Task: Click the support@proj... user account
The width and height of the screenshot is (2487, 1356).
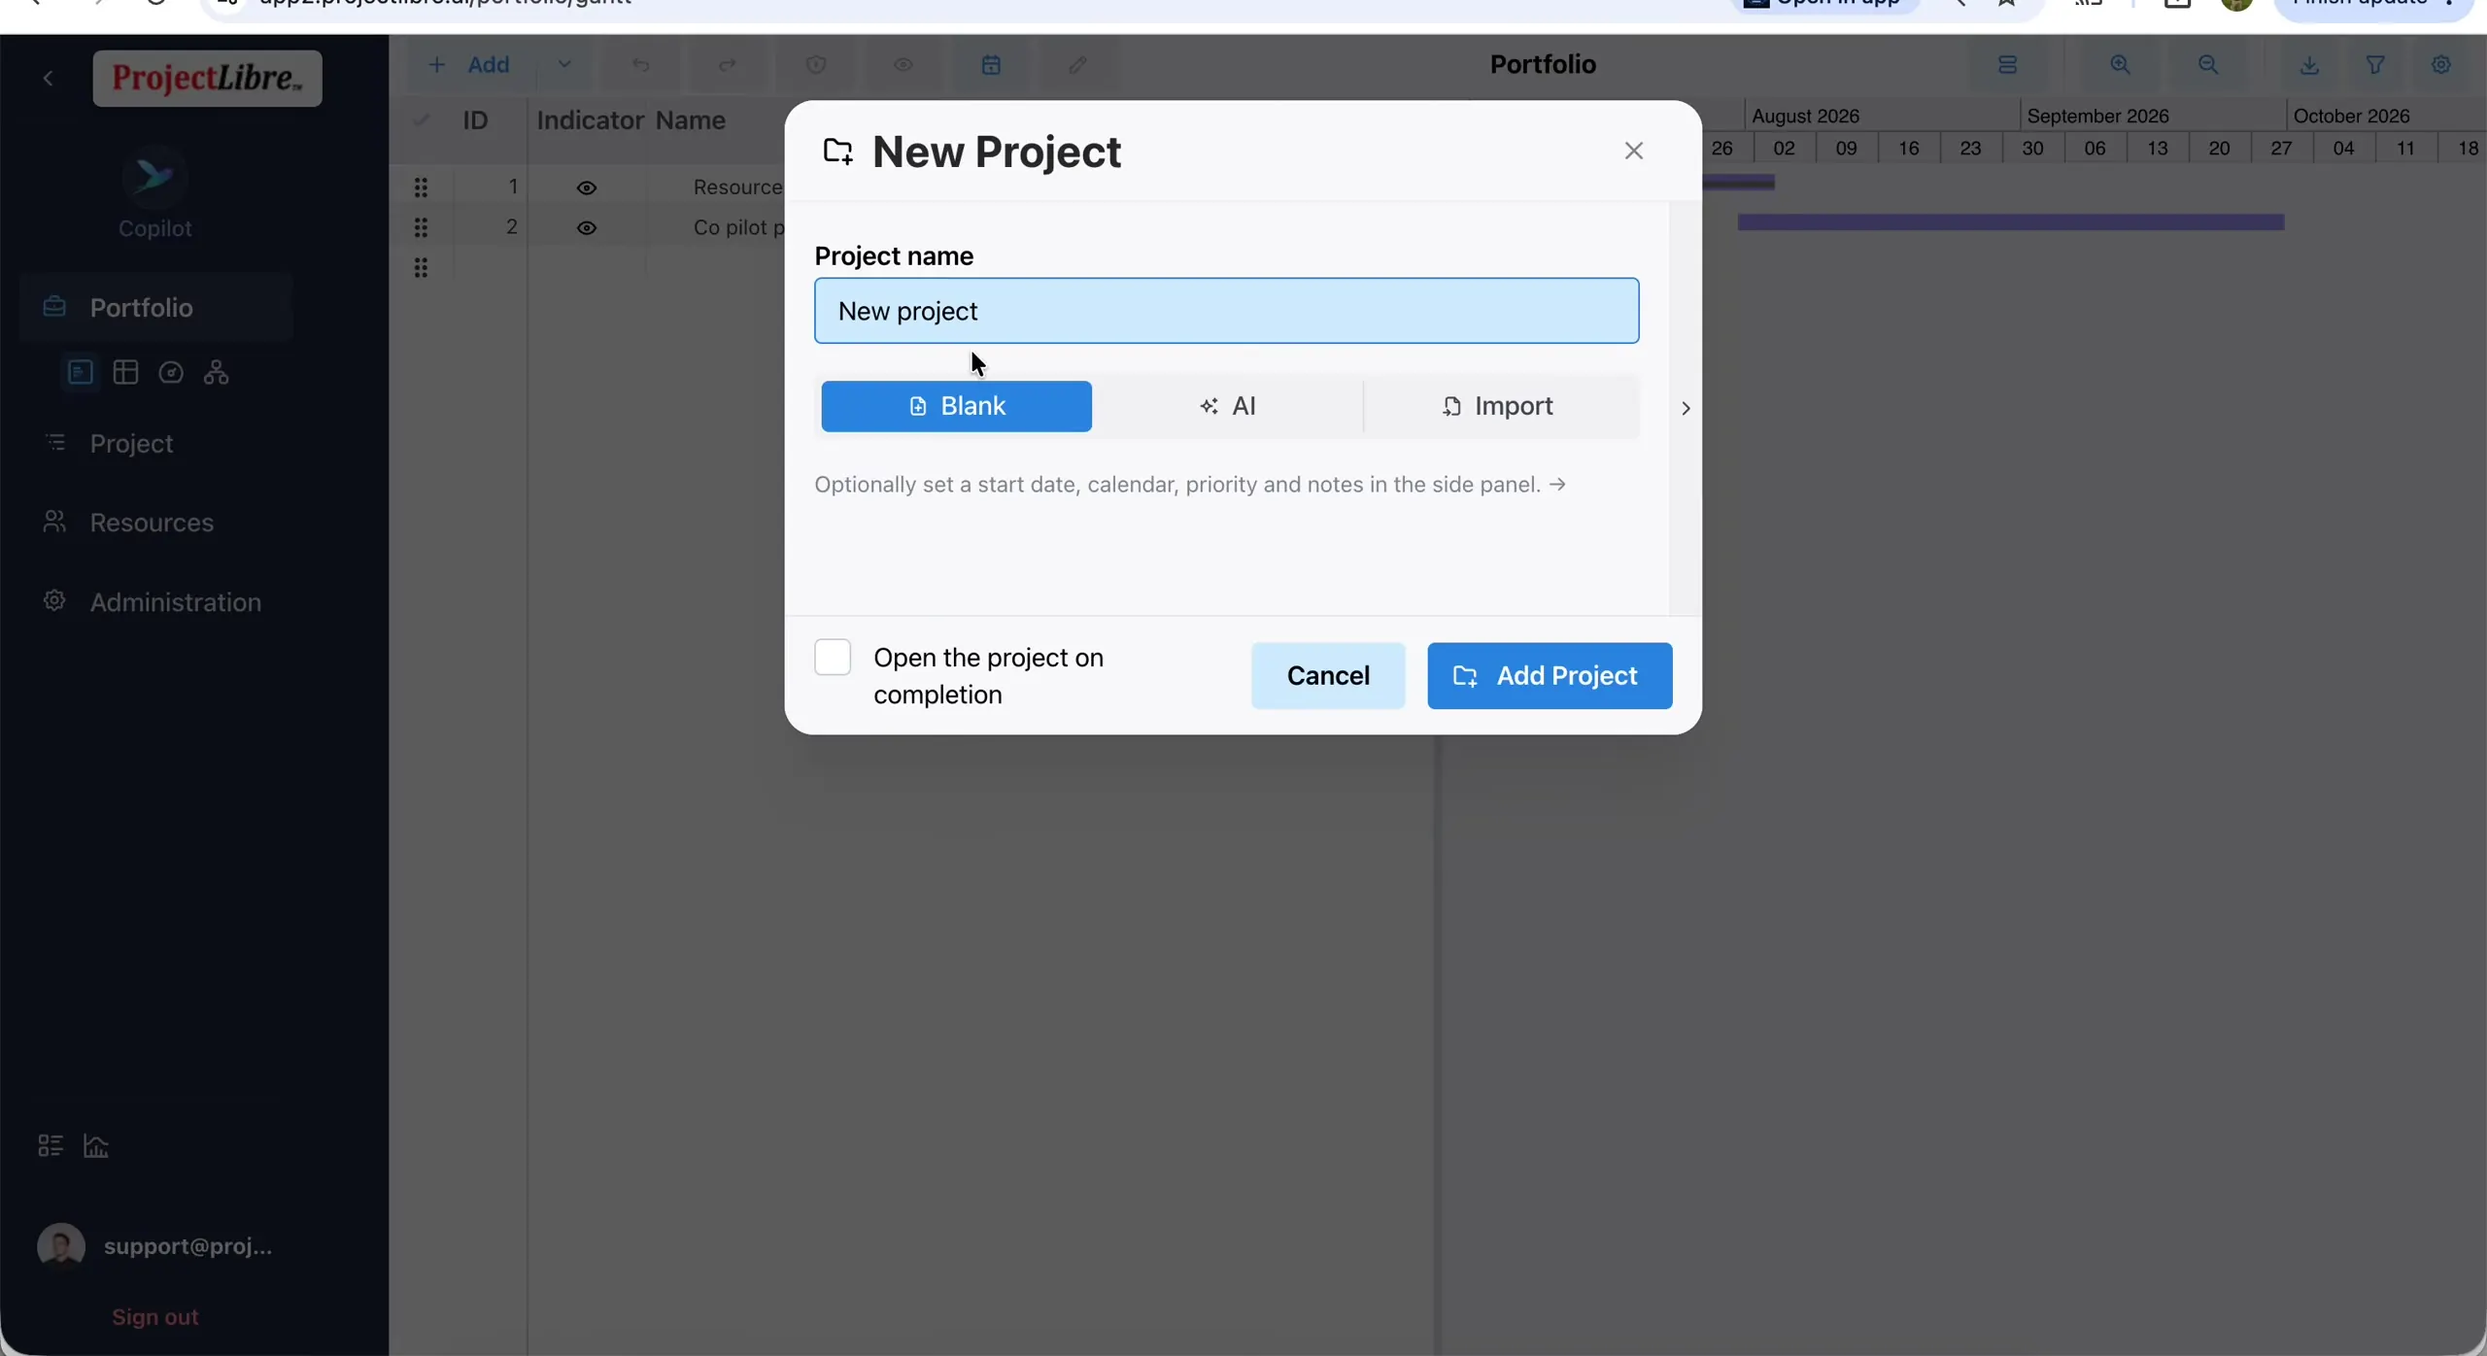Action: (155, 1246)
